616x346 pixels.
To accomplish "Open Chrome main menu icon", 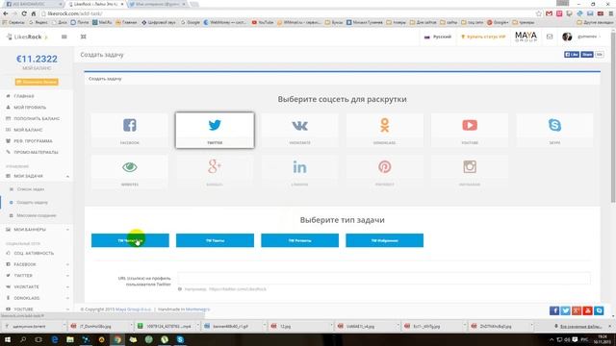I will tap(611, 13).
